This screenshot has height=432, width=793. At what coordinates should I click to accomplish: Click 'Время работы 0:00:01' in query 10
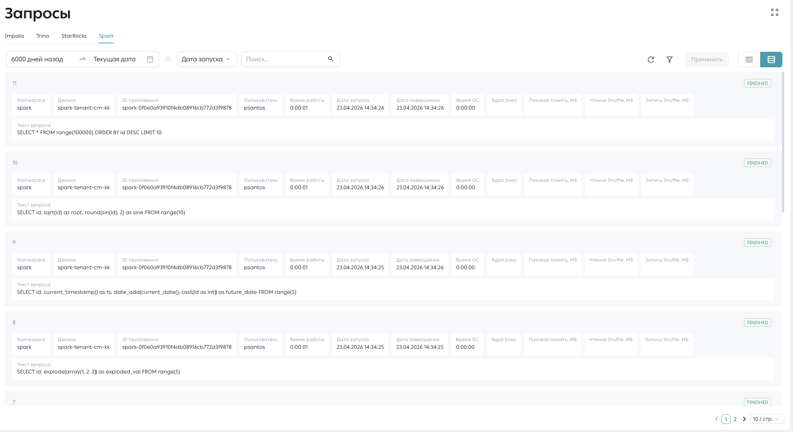(x=307, y=184)
